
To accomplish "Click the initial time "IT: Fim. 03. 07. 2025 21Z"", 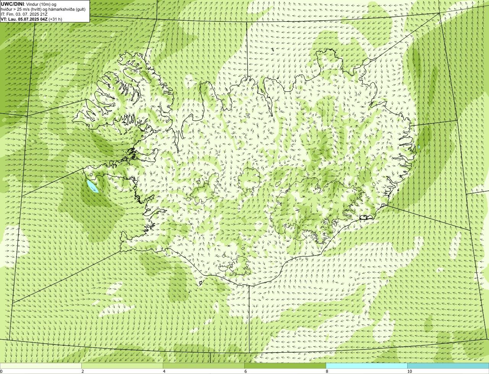I will [24, 14].
